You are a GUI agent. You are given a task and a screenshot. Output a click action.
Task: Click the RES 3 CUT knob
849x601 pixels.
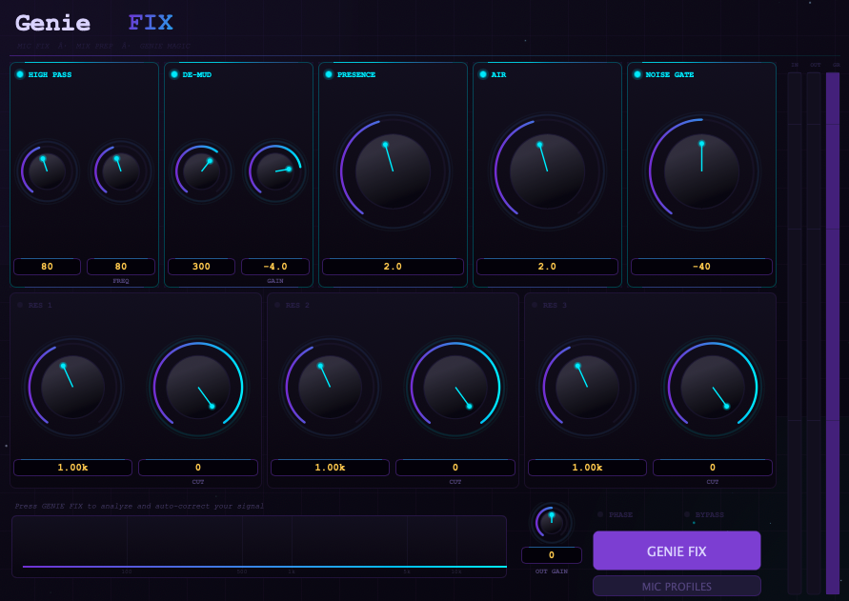[713, 387]
